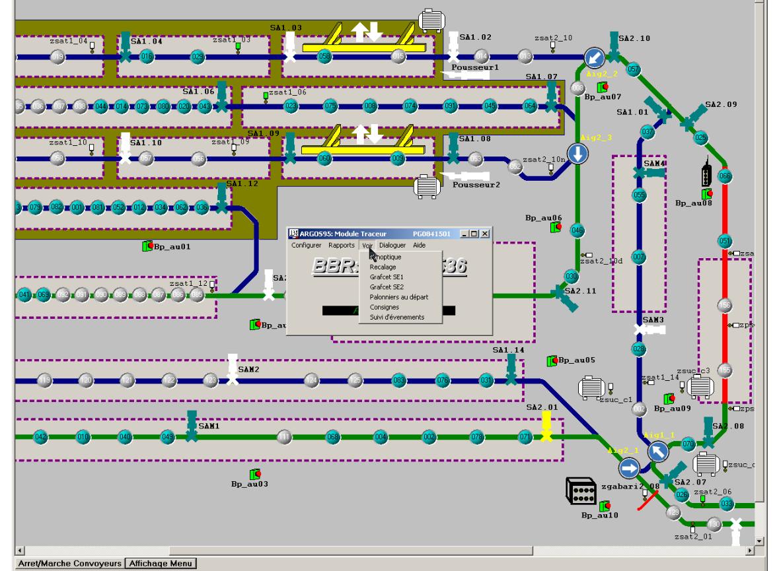Image resolution: width=779 pixels, height=571 pixels.
Task: Select Grafcet SE2 menu entry
Action: point(400,287)
